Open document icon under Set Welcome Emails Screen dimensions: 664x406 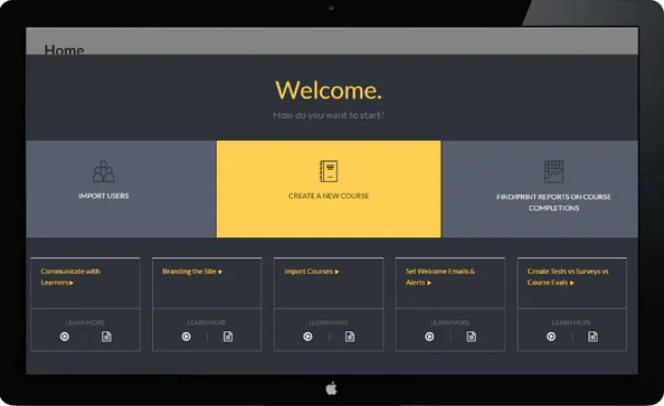[471, 337]
